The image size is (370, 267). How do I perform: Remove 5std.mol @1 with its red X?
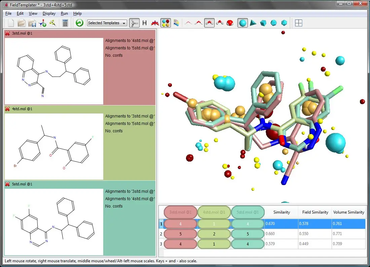point(7,184)
